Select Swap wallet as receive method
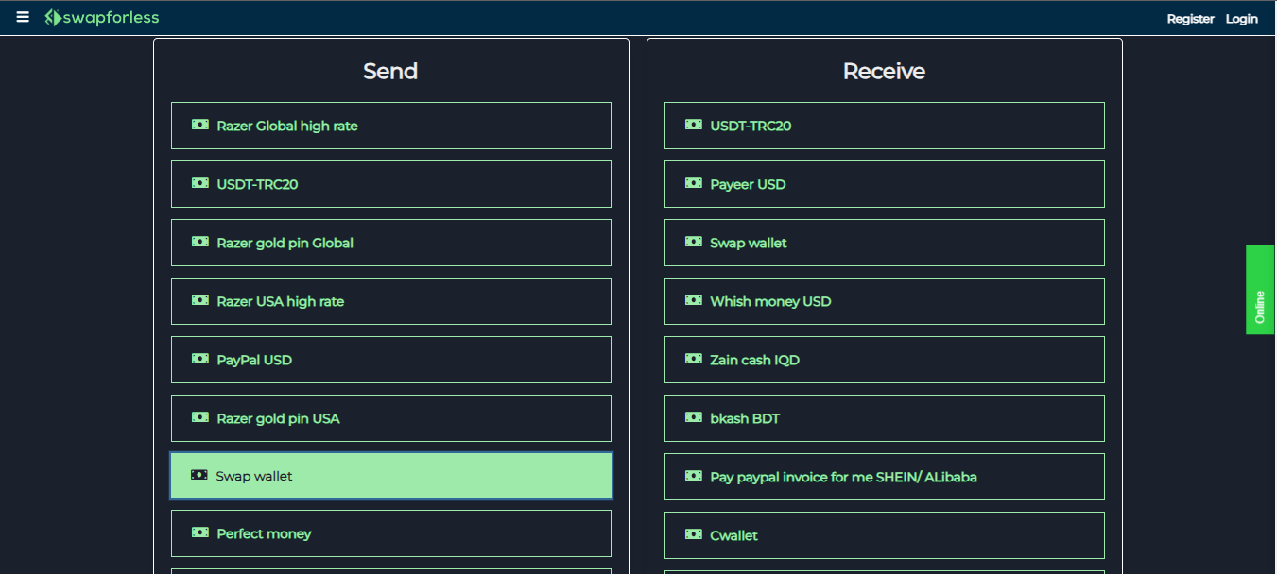The image size is (1277, 574). click(x=884, y=242)
